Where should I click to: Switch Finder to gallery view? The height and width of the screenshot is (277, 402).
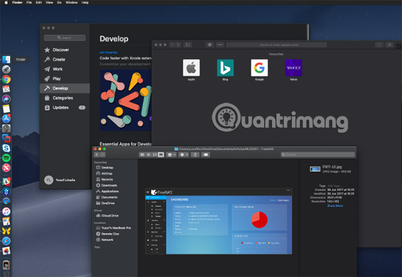click(x=161, y=155)
